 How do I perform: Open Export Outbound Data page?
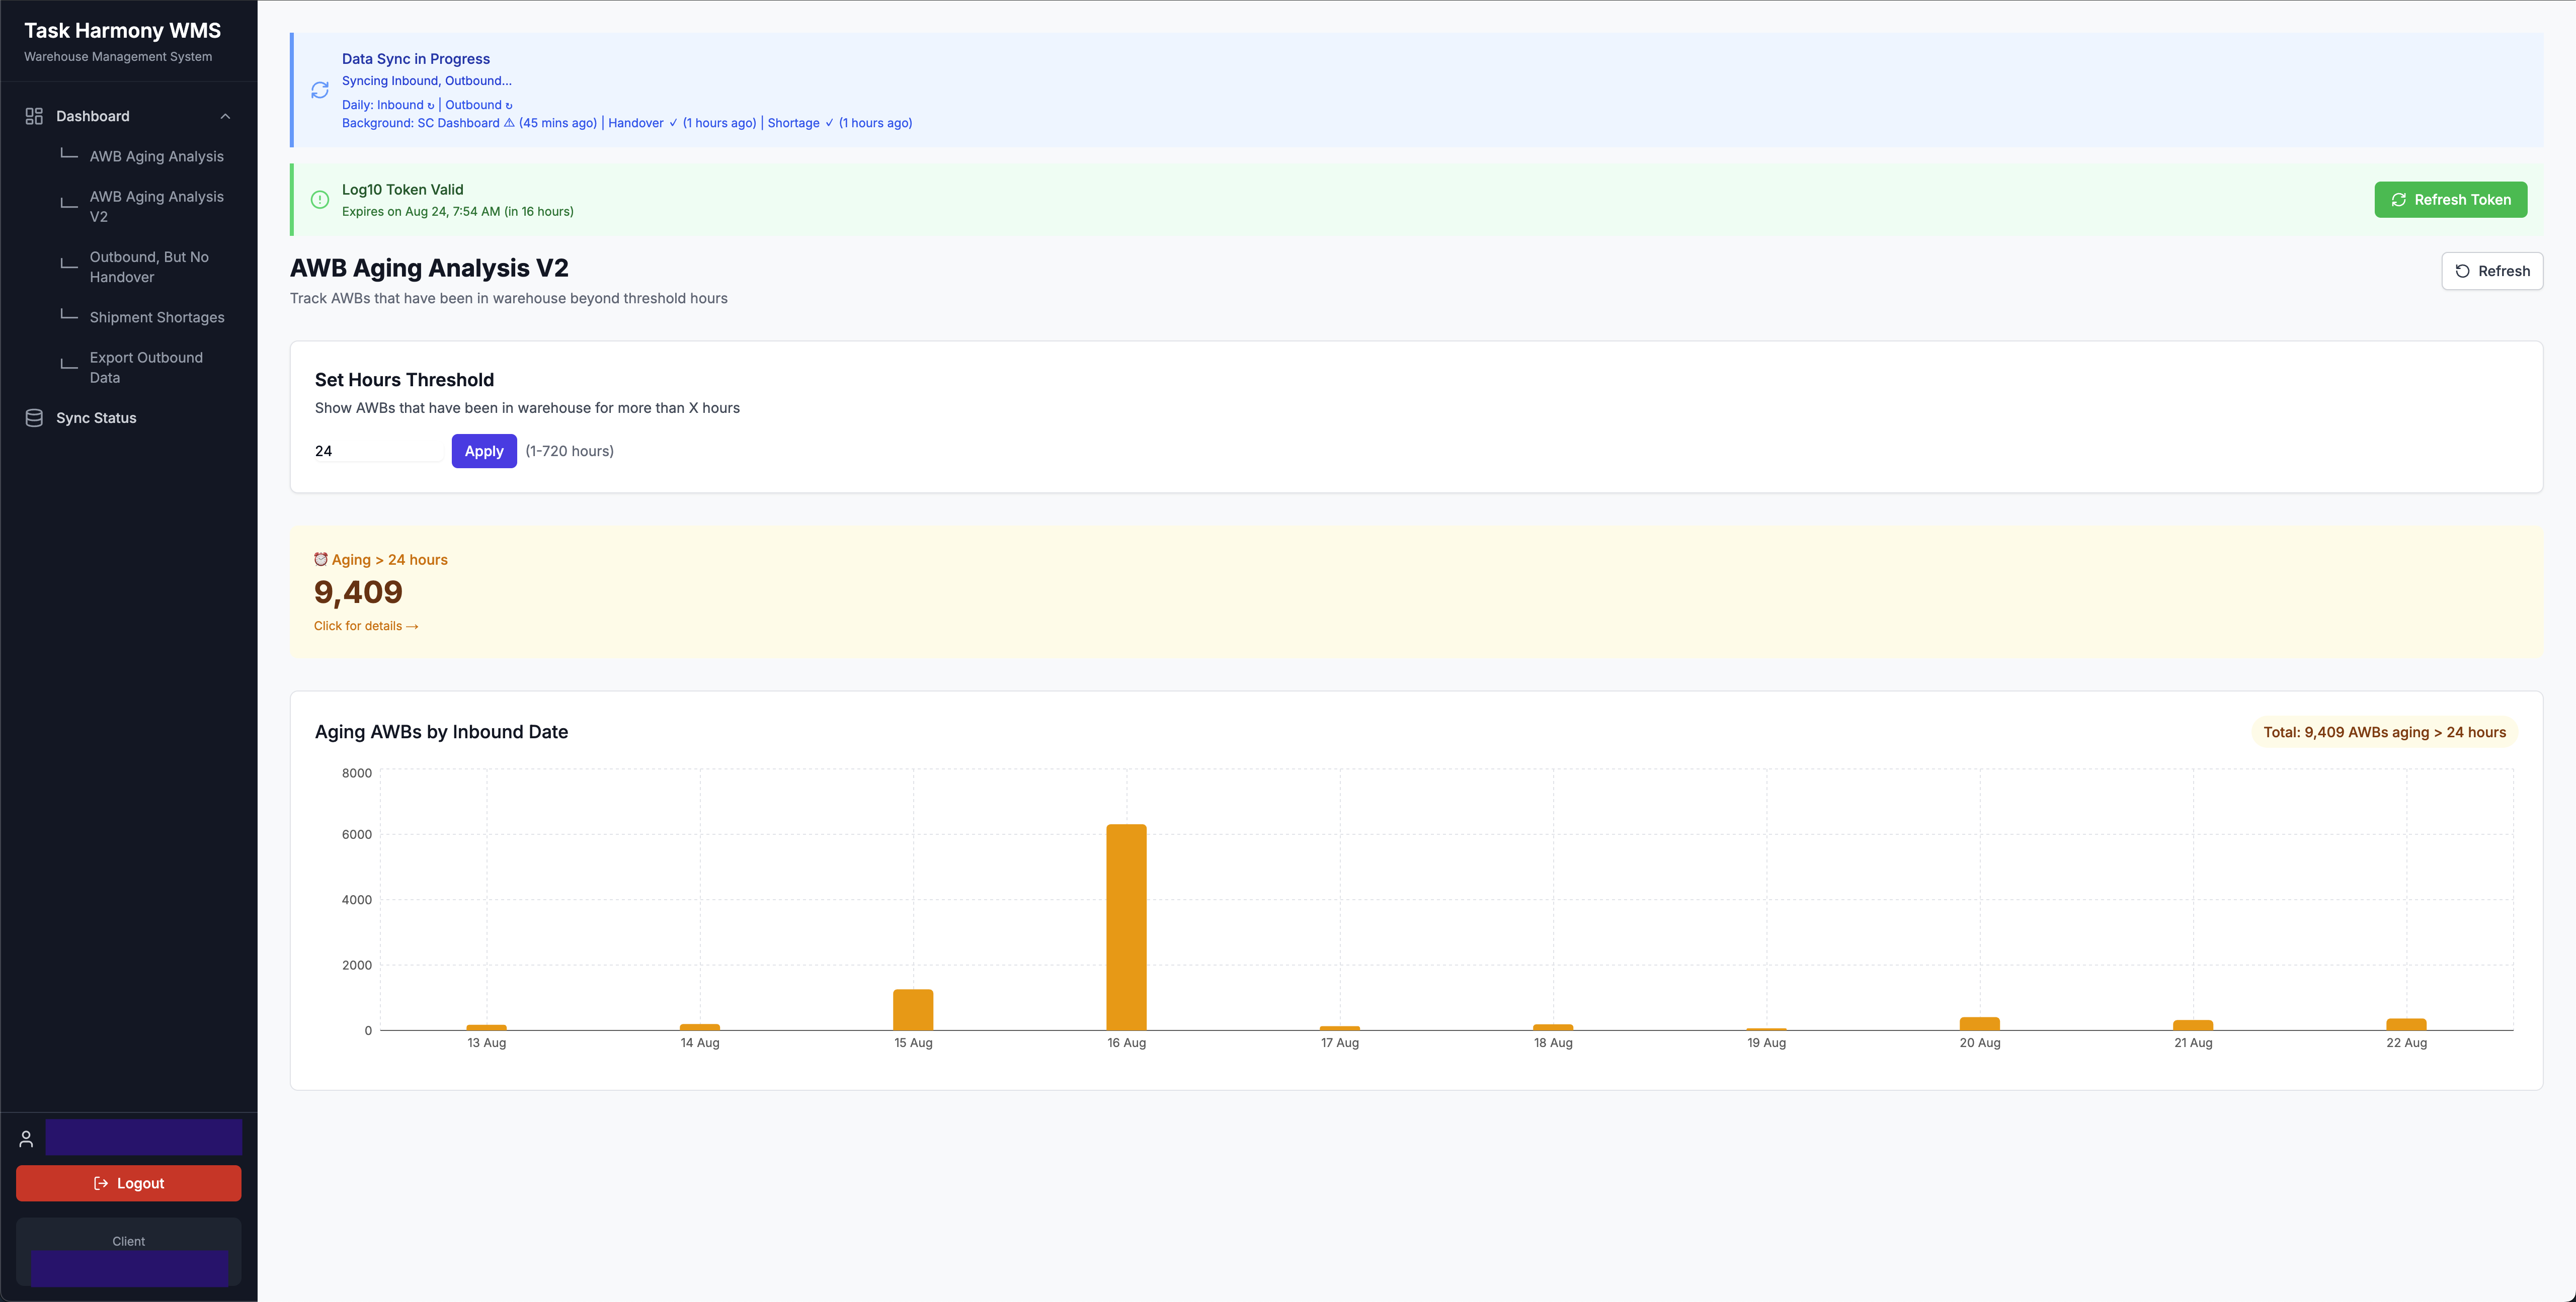(x=146, y=367)
